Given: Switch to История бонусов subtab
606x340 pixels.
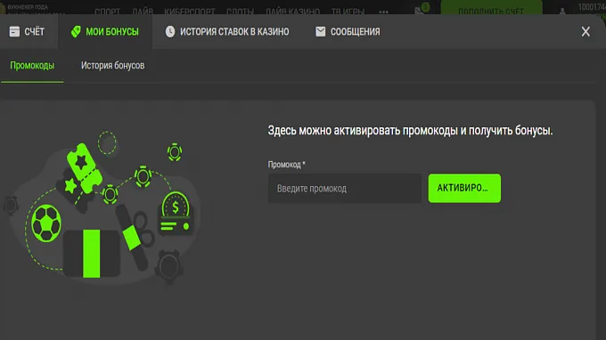Looking at the screenshot, I should (112, 66).
